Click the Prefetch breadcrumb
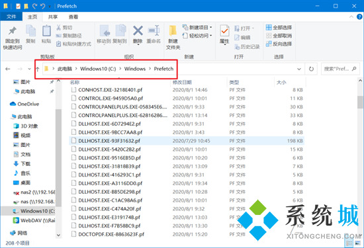The height and width of the screenshot is (248, 364). tap(163, 69)
